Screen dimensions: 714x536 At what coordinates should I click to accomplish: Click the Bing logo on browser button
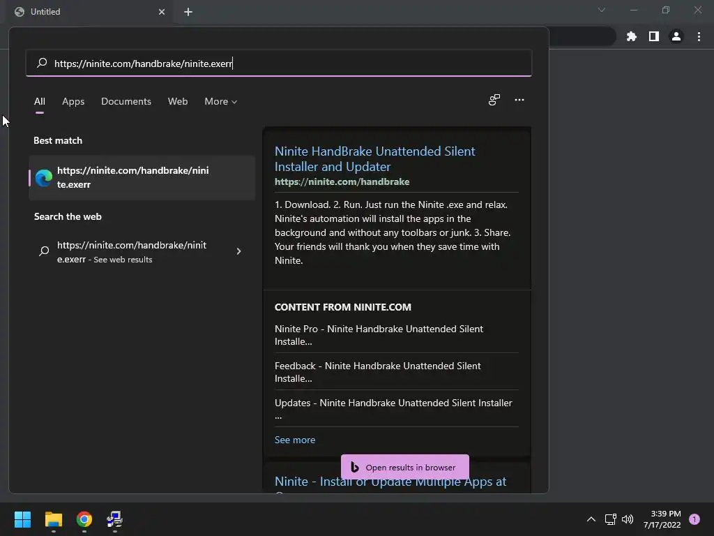355,467
